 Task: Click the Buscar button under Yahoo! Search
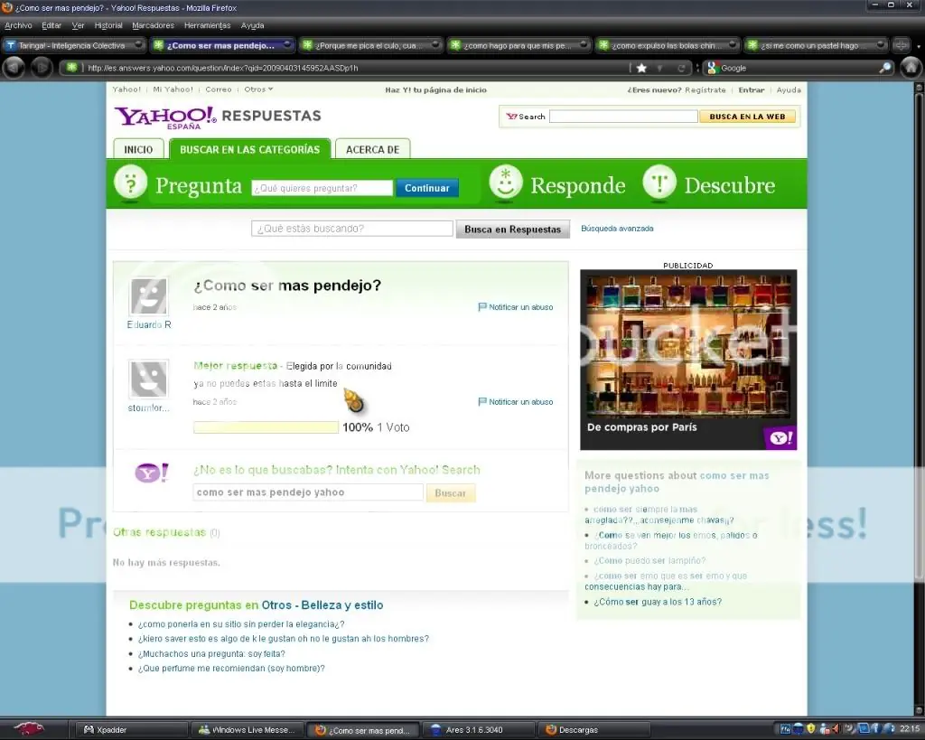[450, 492]
